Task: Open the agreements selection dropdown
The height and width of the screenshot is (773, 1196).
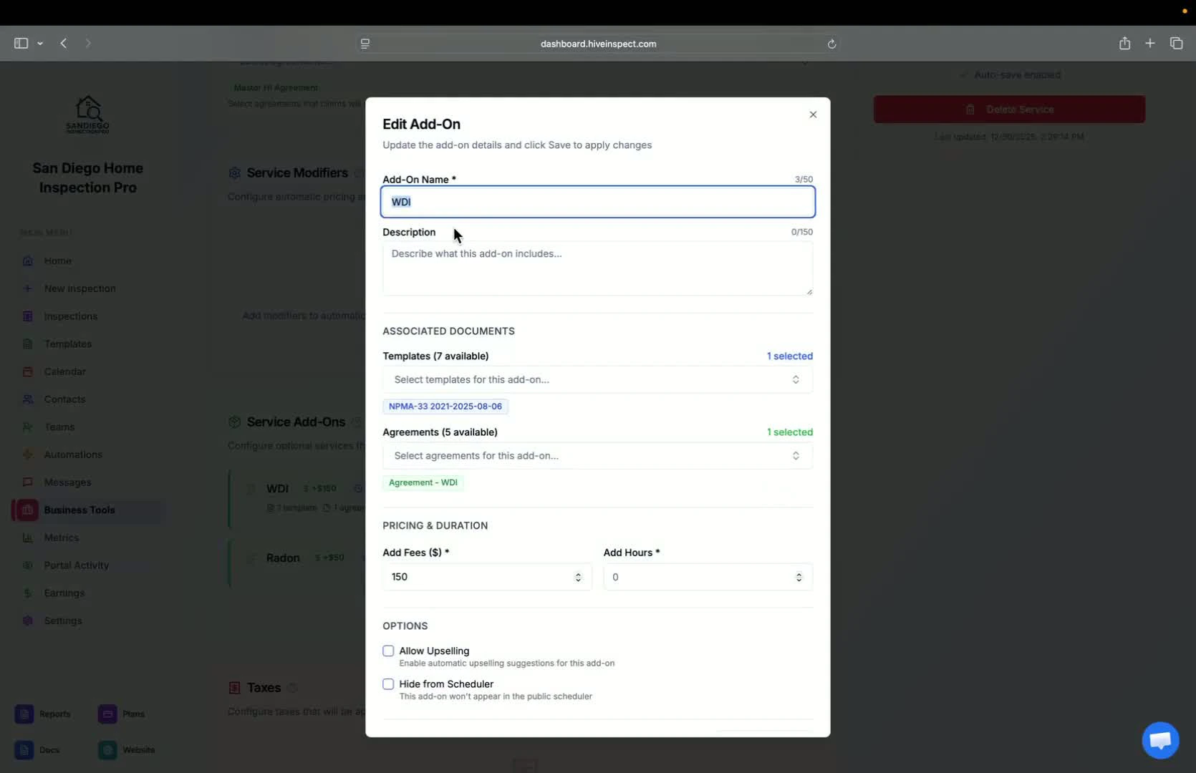Action: pyautogui.click(x=597, y=456)
